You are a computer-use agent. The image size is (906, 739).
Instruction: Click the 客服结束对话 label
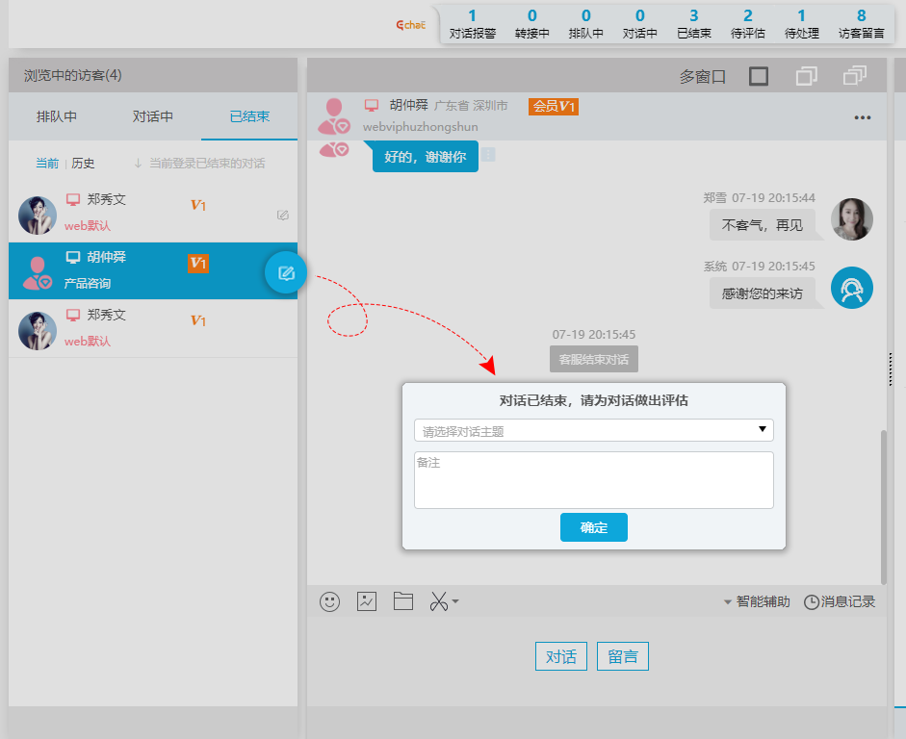coord(594,359)
